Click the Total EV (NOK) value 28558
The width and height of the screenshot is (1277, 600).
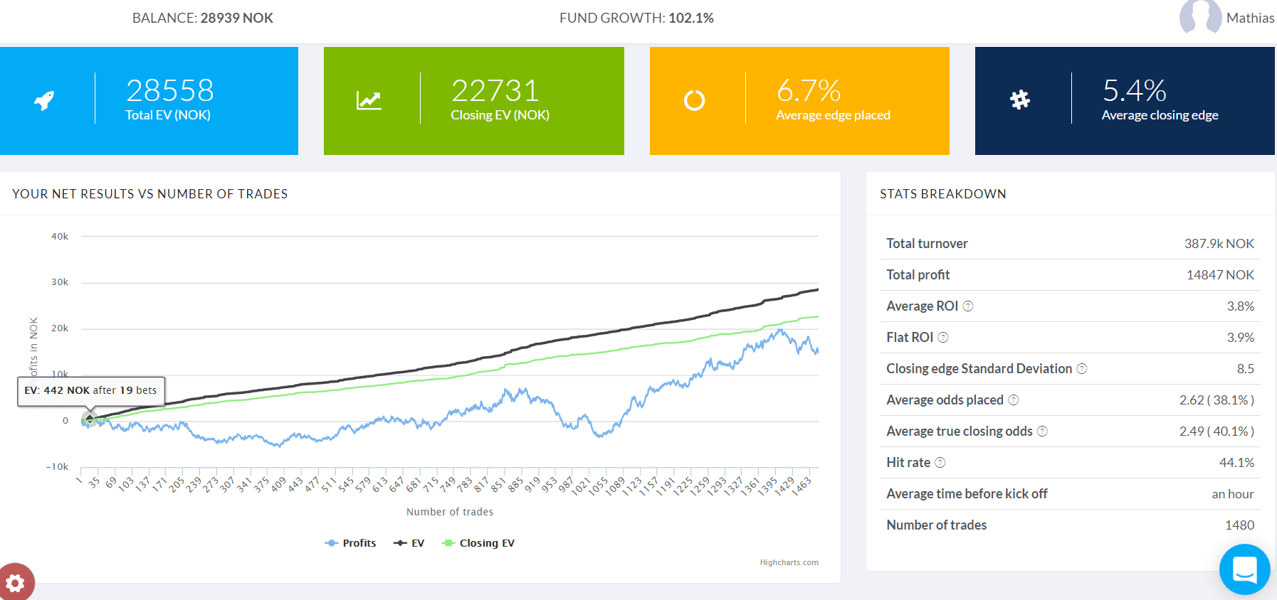coord(170,90)
